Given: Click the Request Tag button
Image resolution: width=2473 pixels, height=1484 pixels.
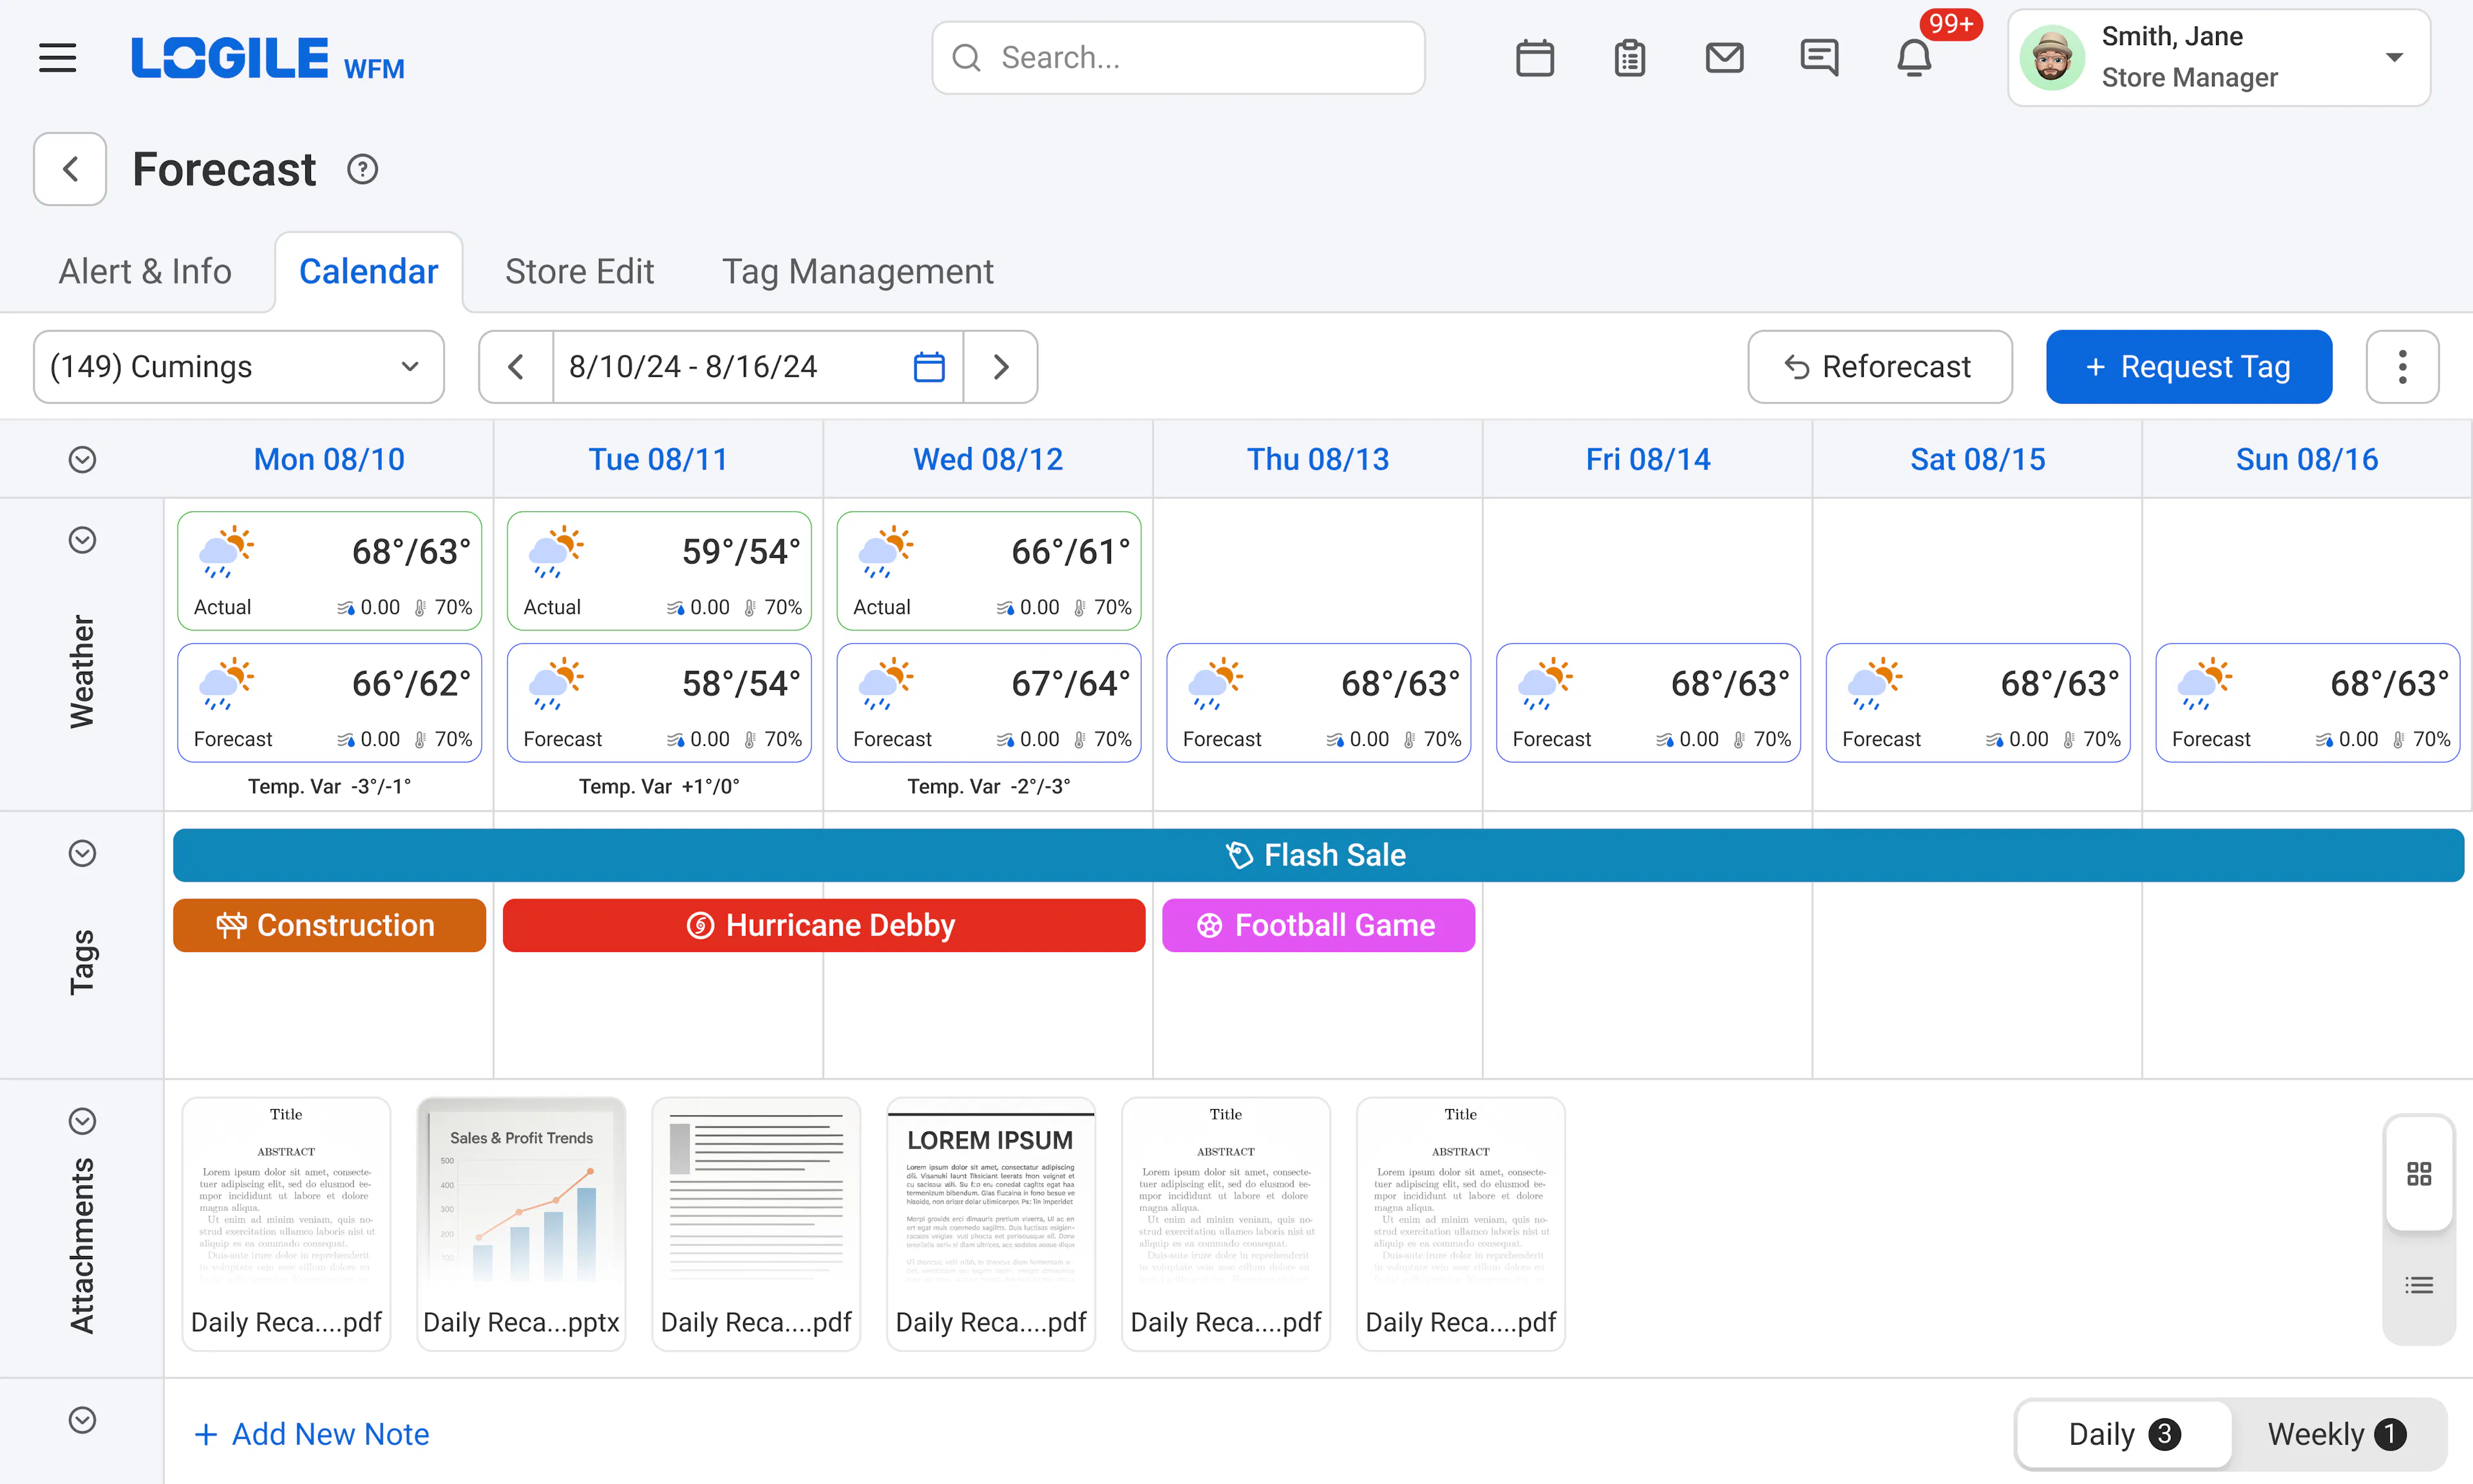Looking at the screenshot, I should 2188,367.
